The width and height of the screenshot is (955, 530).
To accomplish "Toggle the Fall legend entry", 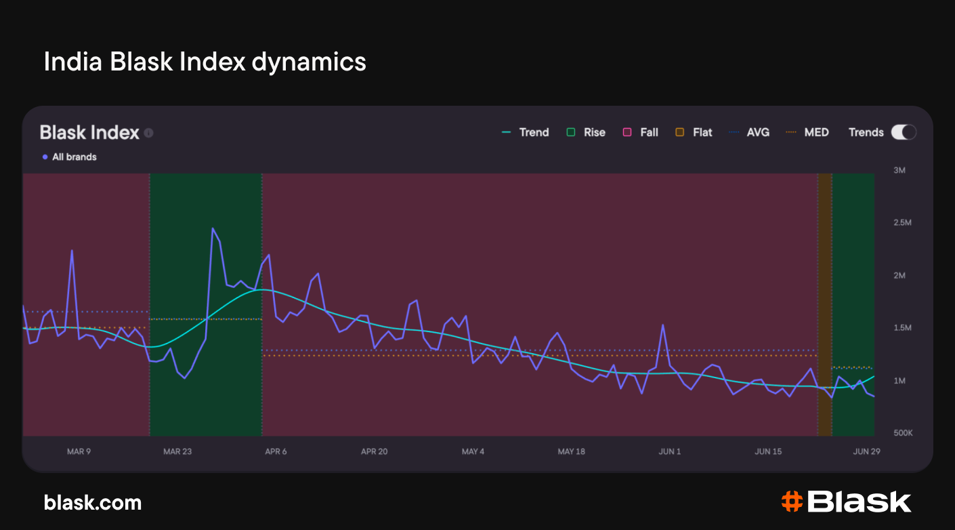I will tap(640, 132).
